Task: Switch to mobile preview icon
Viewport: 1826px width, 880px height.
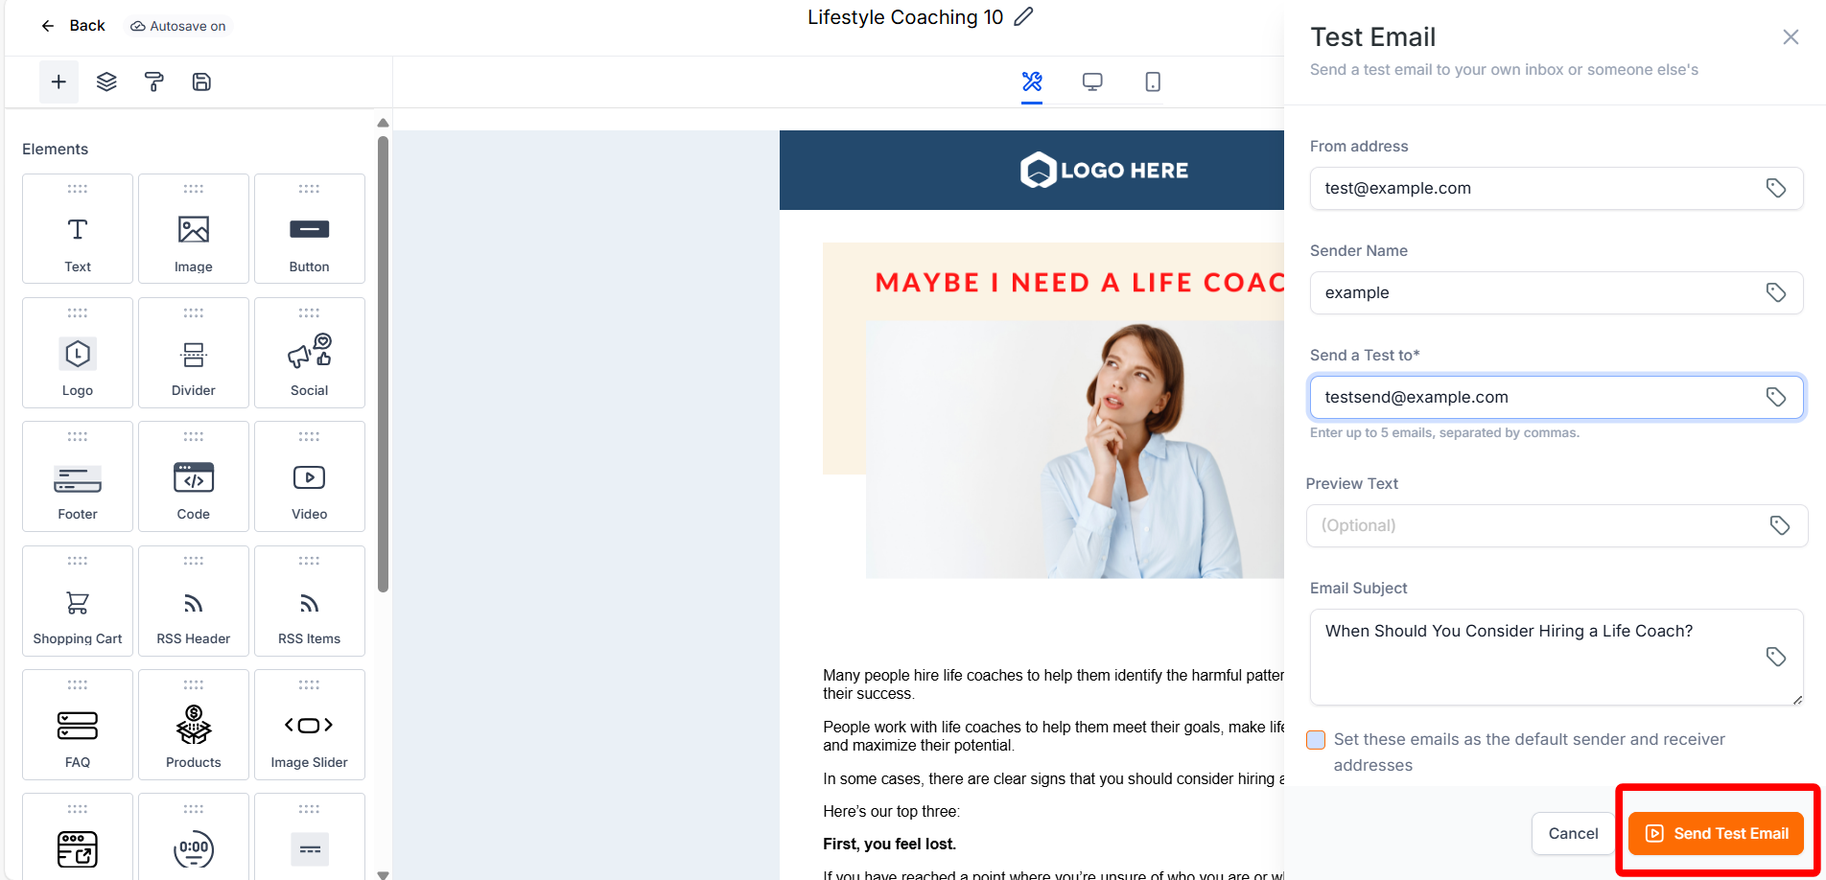Action: click(x=1153, y=82)
